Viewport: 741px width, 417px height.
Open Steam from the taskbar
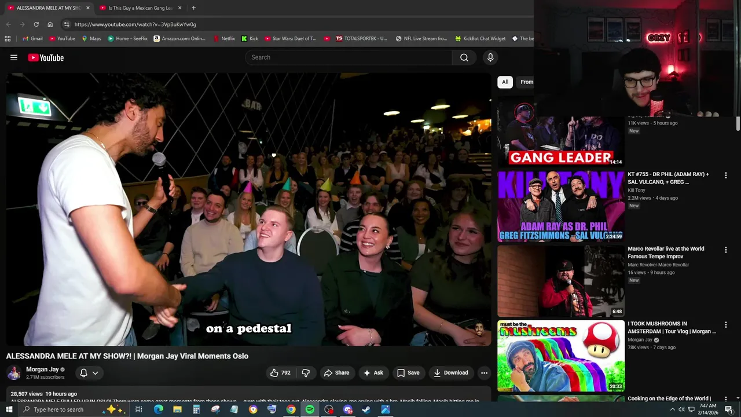pos(366,409)
